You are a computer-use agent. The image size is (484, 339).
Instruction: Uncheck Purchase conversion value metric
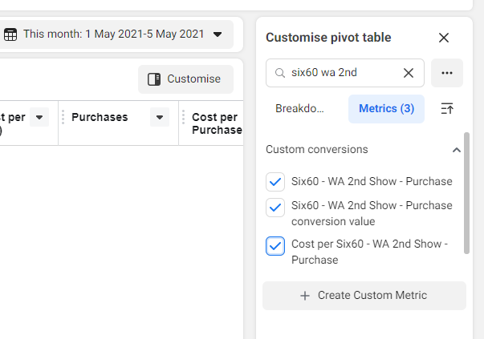(275, 208)
